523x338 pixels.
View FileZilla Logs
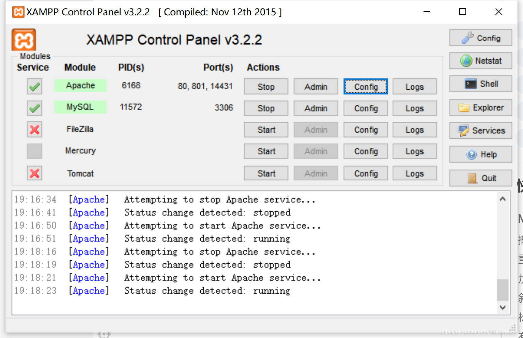(x=415, y=130)
